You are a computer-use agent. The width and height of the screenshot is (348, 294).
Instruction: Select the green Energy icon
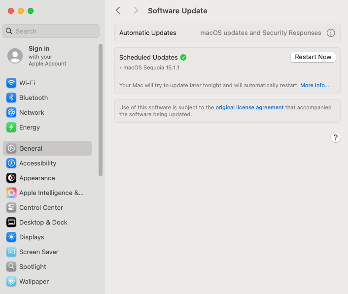point(11,127)
